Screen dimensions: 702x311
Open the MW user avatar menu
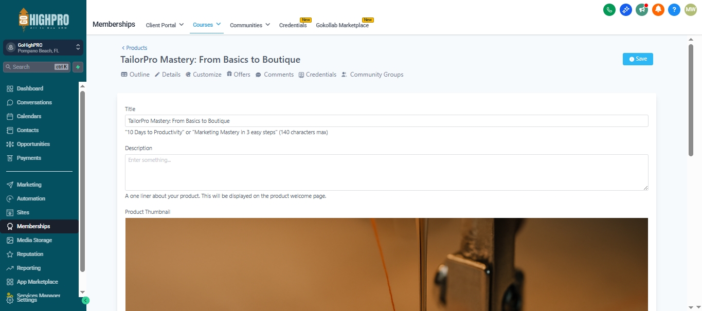(690, 10)
